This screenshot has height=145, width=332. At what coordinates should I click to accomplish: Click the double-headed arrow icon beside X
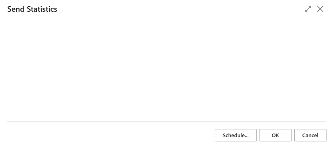(x=308, y=9)
